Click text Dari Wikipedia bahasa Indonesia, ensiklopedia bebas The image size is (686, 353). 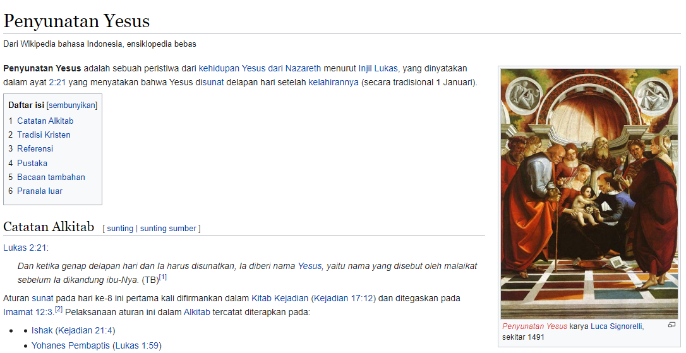(100, 44)
